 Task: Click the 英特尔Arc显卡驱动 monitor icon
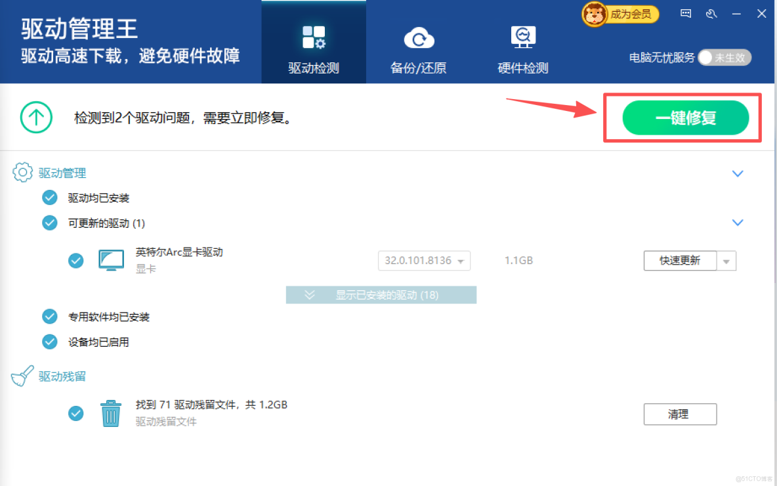click(111, 259)
